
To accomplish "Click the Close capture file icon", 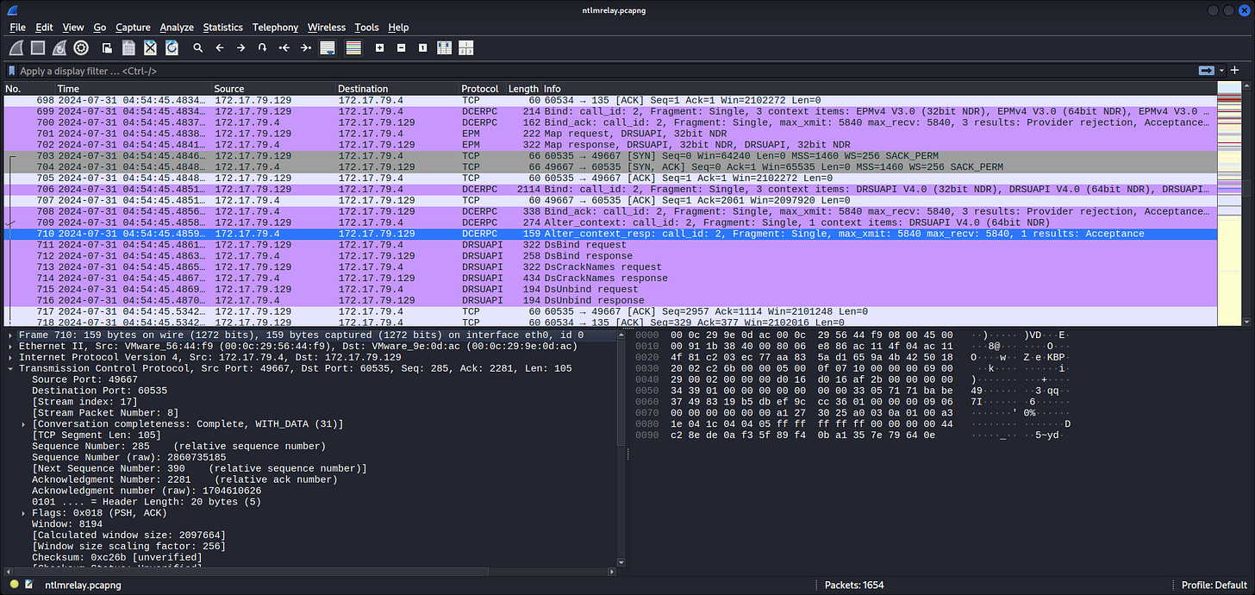I will point(150,48).
